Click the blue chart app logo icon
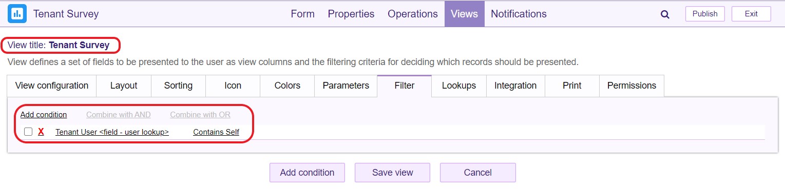 (17, 14)
